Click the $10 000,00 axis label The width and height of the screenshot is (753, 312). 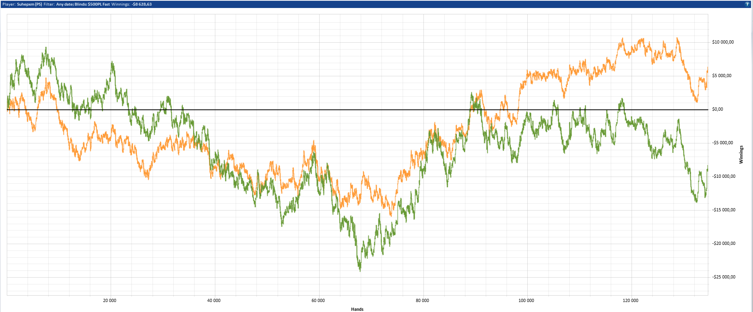pos(723,42)
